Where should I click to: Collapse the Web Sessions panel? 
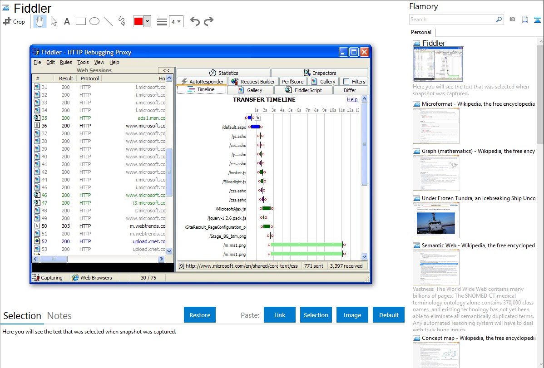click(x=166, y=70)
